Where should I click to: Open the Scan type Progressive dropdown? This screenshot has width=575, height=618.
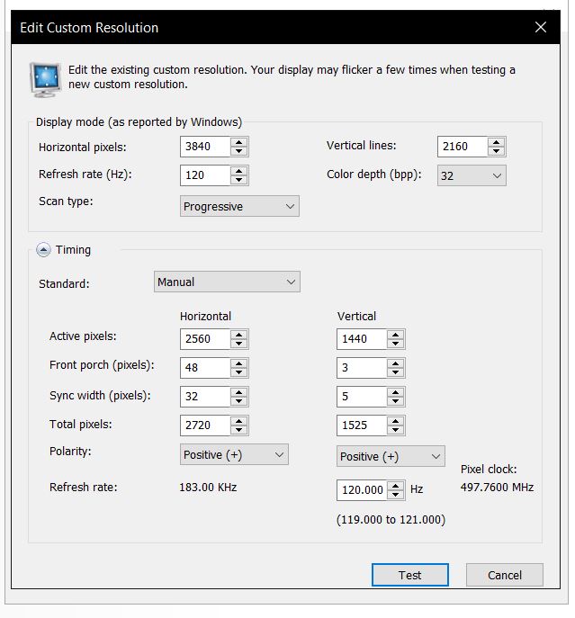[x=239, y=206]
